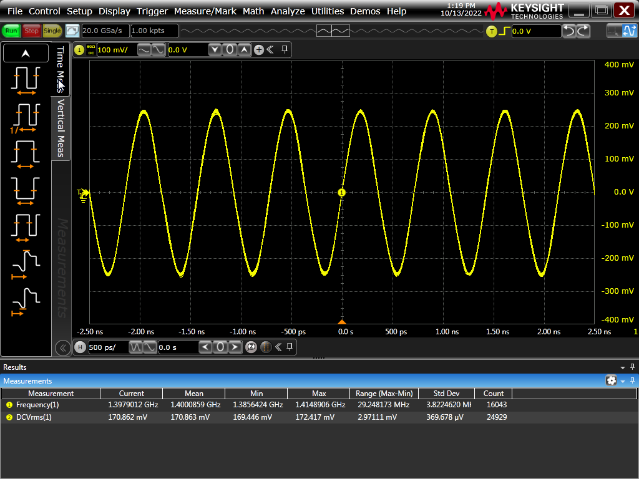Choose the positive pulse width icon
Screen dimensions: 639x479
pos(26,153)
